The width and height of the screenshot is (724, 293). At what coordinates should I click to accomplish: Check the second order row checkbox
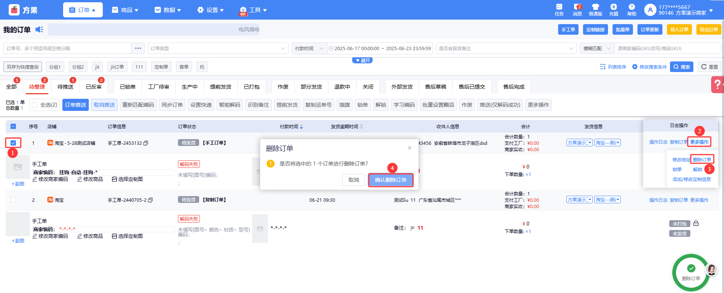tap(13, 200)
